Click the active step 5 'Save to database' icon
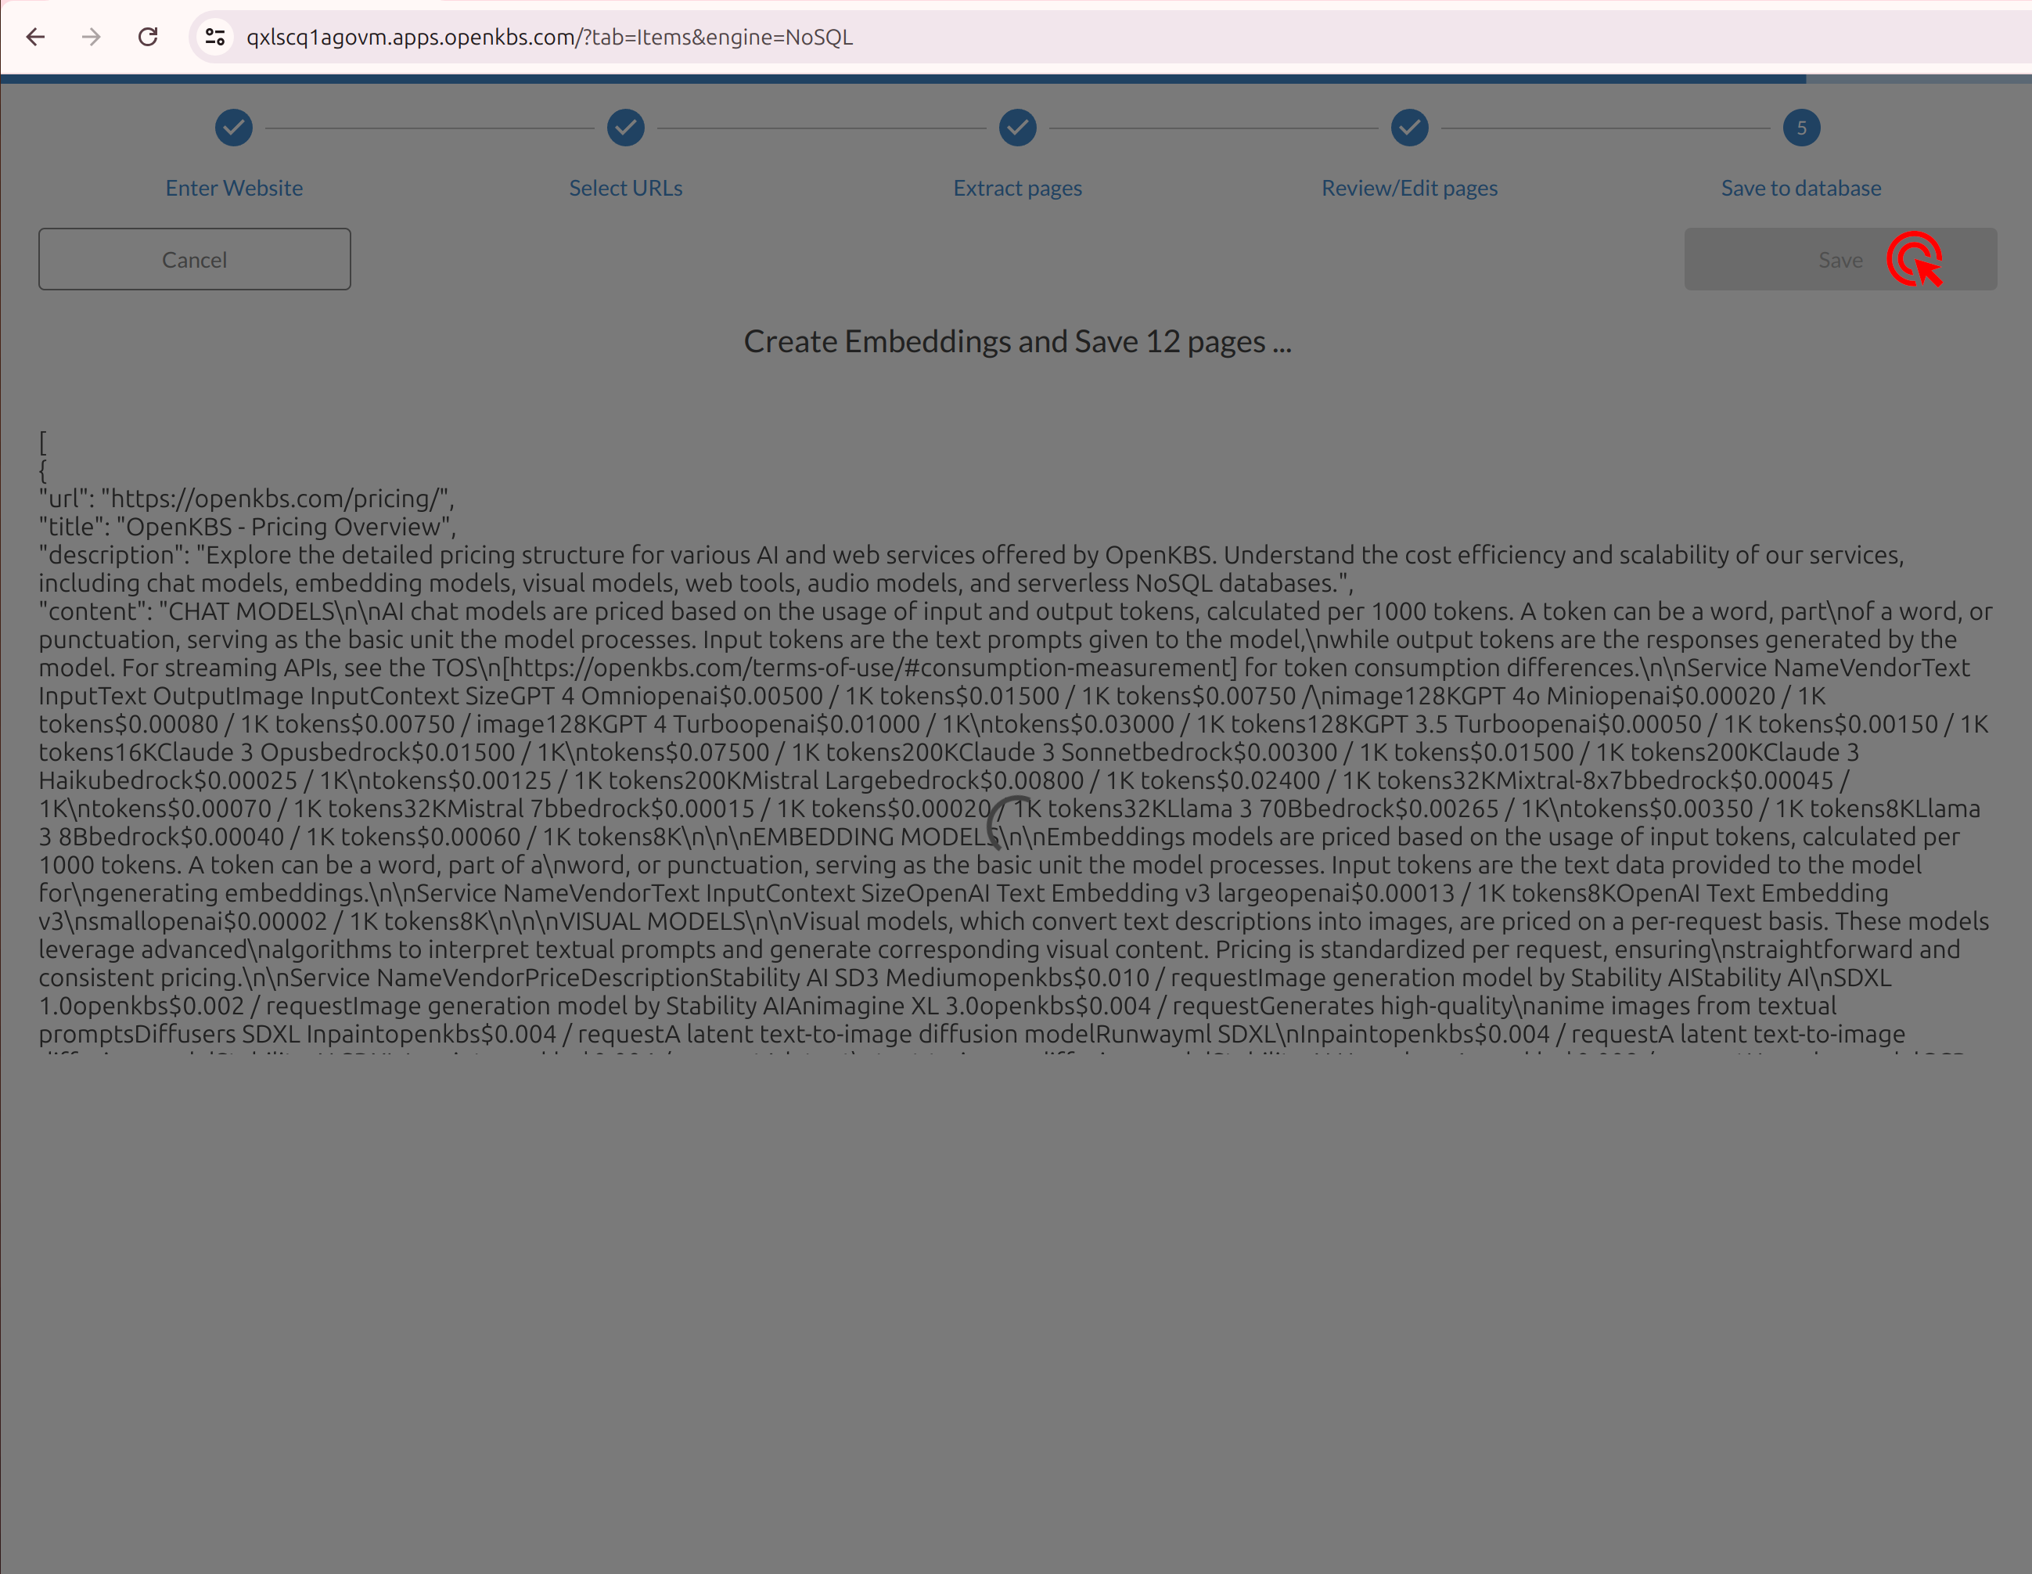Screen dimensions: 2032x1574 pyautogui.click(x=1801, y=127)
